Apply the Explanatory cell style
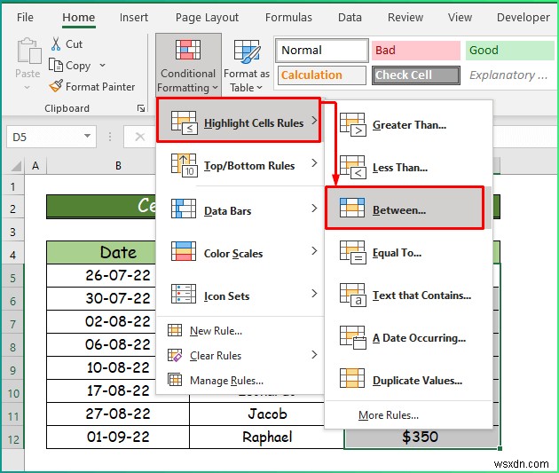Viewport: 559px width, 473px height. (510, 75)
